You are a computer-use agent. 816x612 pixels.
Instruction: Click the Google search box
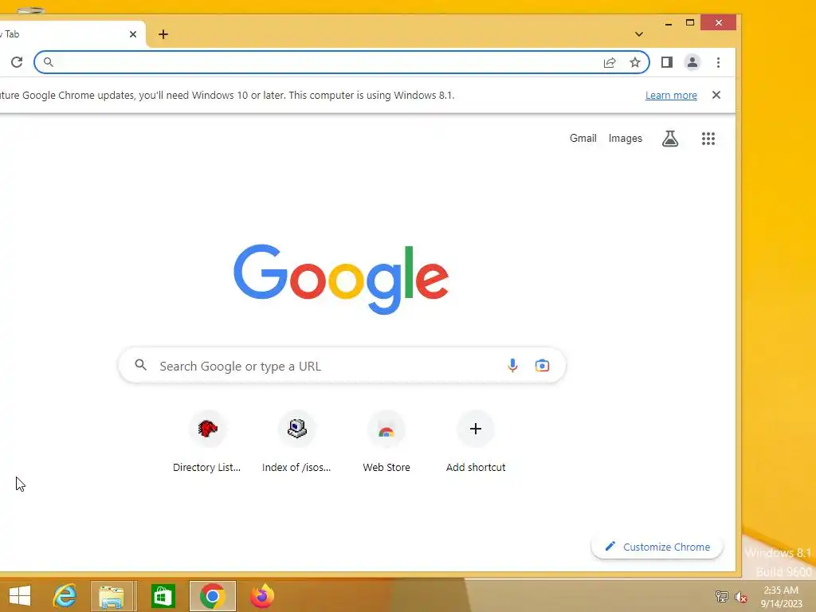click(342, 365)
